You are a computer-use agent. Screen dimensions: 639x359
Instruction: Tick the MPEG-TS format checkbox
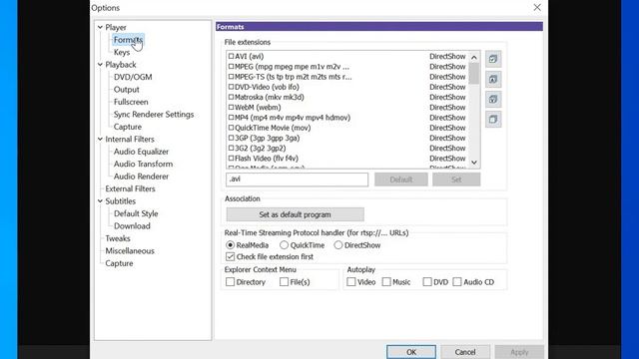[231, 77]
